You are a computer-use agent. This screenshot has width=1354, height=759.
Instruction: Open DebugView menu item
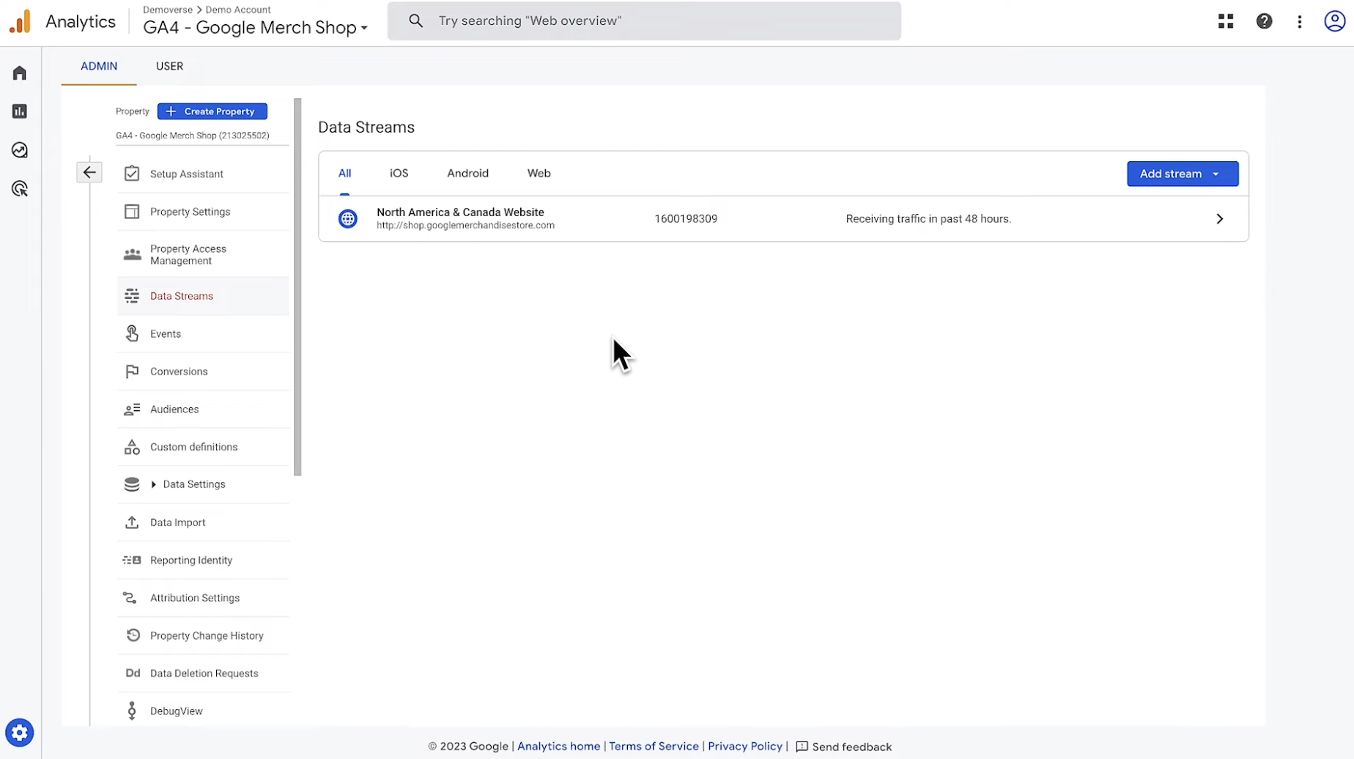click(203, 711)
